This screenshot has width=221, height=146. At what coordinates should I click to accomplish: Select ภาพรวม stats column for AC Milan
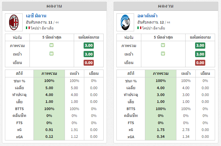coord(49,73)
